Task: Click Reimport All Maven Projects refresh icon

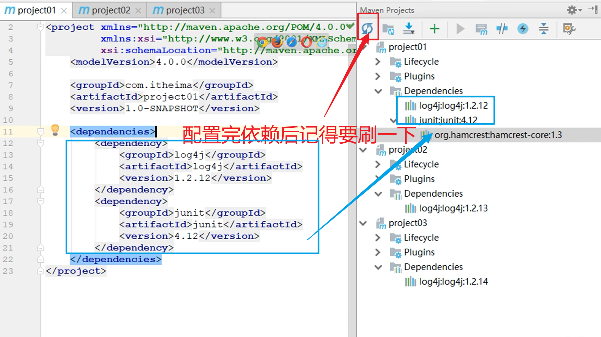Action: coord(367,29)
